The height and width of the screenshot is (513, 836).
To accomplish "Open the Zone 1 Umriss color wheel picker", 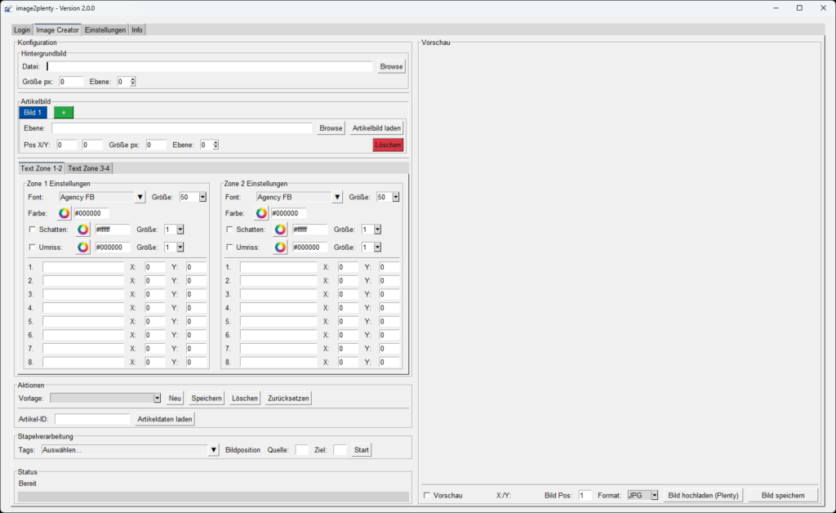I will click(x=83, y=248).
